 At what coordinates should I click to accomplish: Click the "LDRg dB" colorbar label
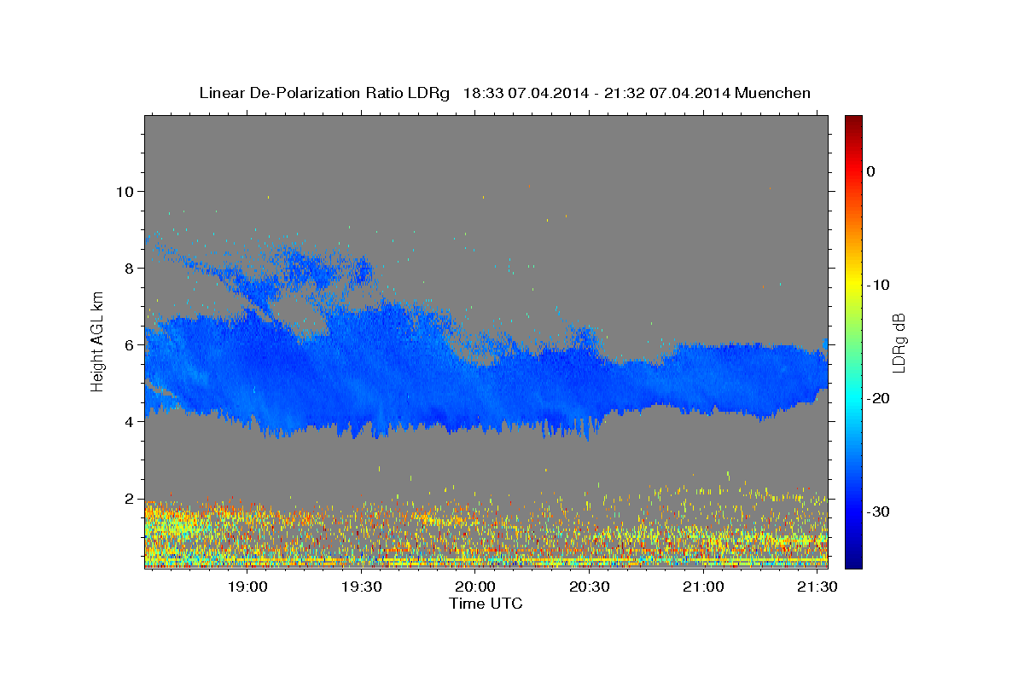tap(899, 342)
